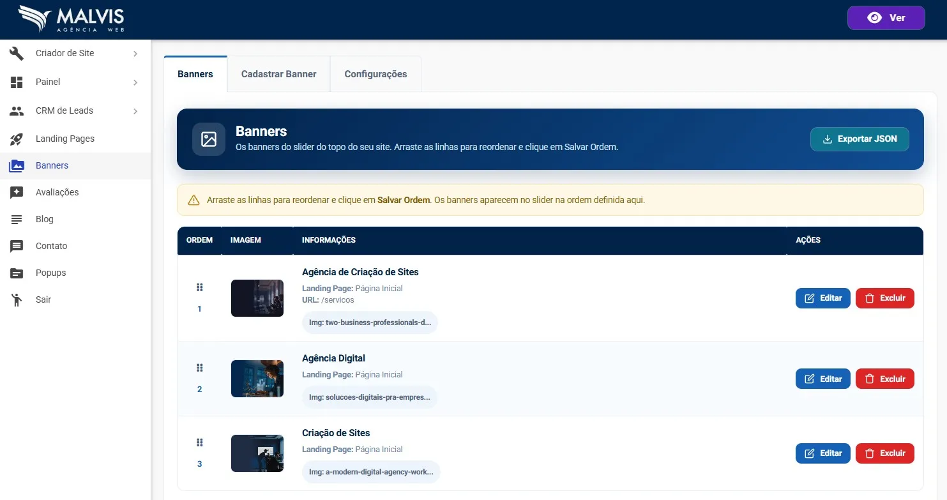Click the two-business-professionals image tag

coord(370,322)
